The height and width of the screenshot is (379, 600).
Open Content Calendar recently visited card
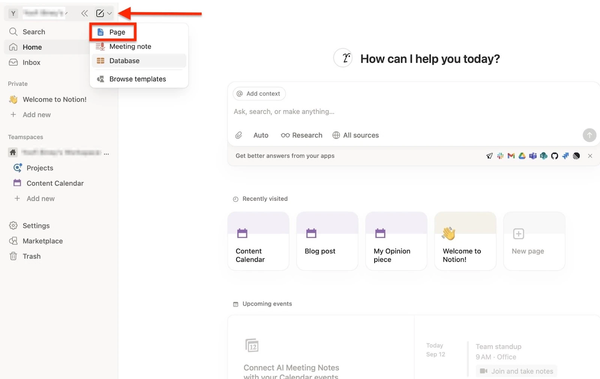point(258,241)
